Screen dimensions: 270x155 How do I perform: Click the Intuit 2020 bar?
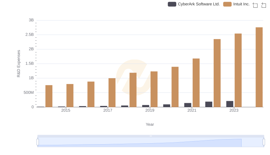[x=175, y=87]
